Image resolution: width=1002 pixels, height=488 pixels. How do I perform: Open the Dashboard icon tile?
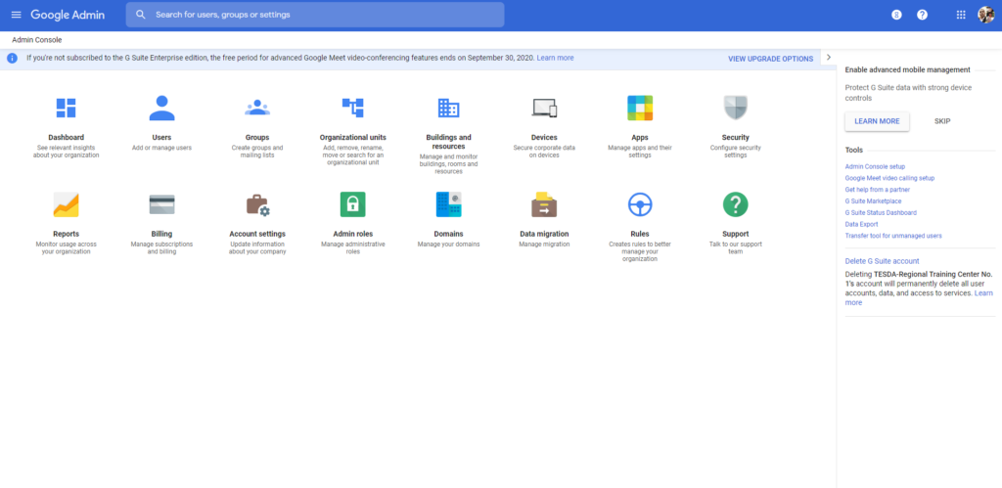pos(66,108)
